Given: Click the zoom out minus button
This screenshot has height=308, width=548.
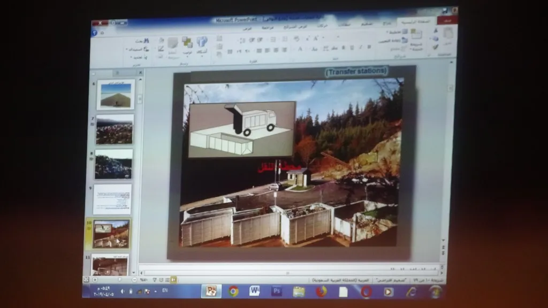Looking at the screenshot, I should 134,280.
